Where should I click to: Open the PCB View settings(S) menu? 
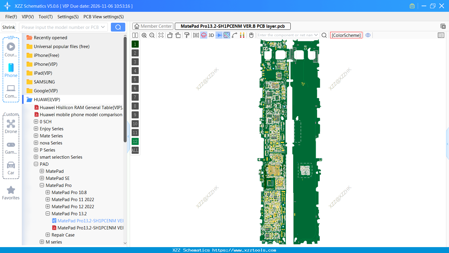pos(103,17)
